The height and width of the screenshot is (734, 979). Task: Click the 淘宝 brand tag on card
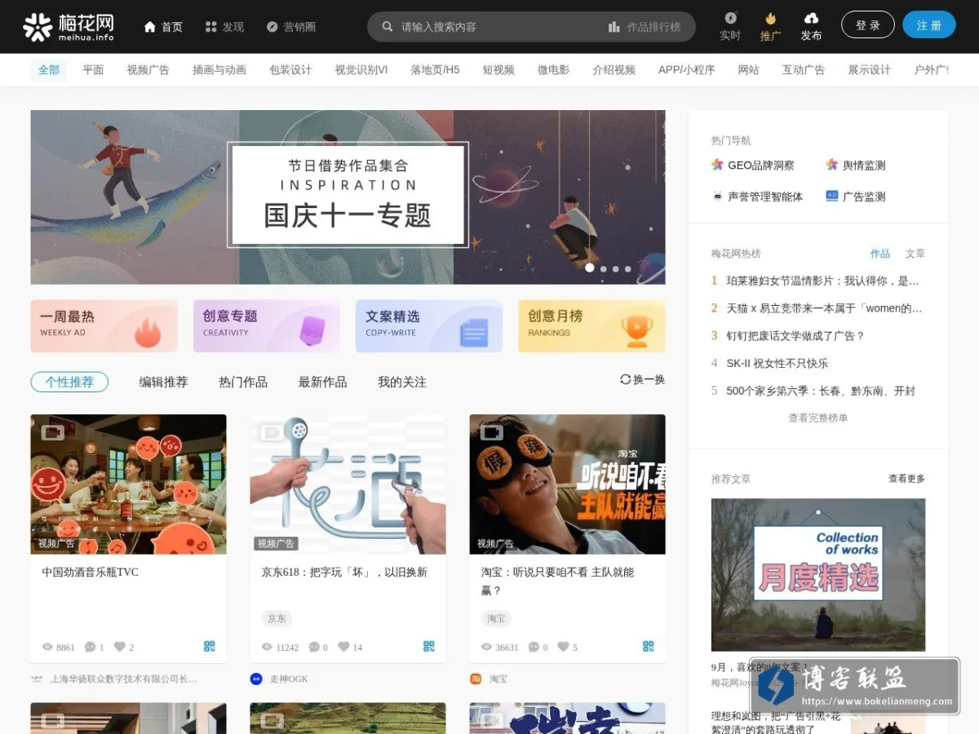tap(496, 618)
